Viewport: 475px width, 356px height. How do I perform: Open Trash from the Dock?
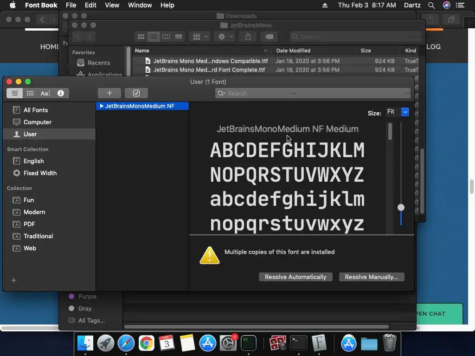390,343
